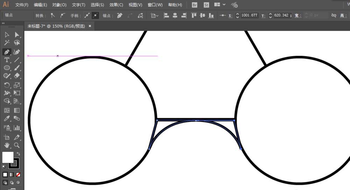
Task: Set paint mode to None
Action: tap(18, 175)
